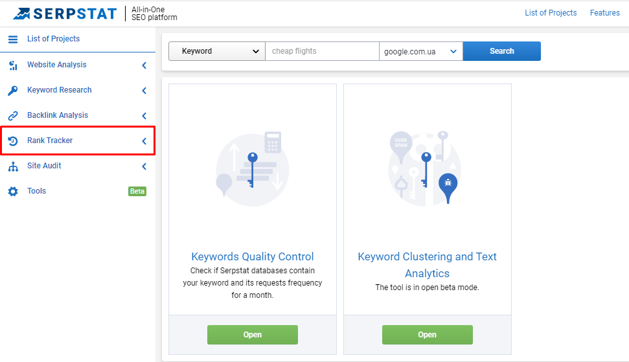
Task: Click the Keyword Clustering illustration
Action: point(425,168)
